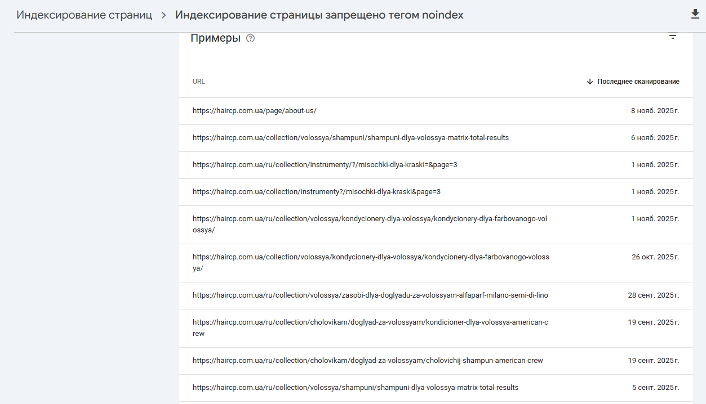Click the download export icon
This screenshot has height=404, width=706.
(x=695, y=15)
